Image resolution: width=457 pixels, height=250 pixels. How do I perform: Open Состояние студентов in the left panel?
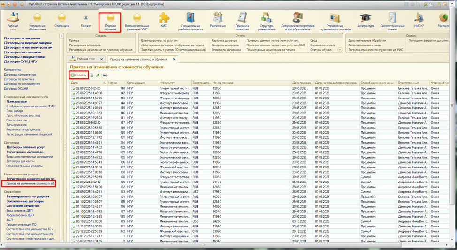pyautogui.click(x=24, y=205)
